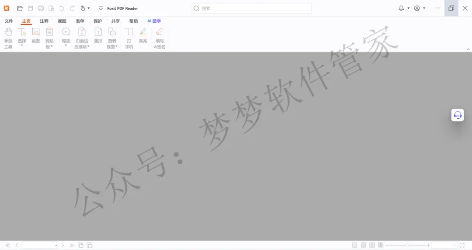Switch to the 注释 tab

click(x=44, y=21)
